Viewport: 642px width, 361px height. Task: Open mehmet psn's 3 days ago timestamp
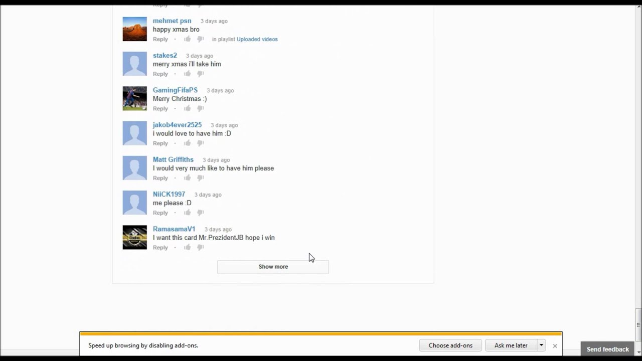point(214,21)
